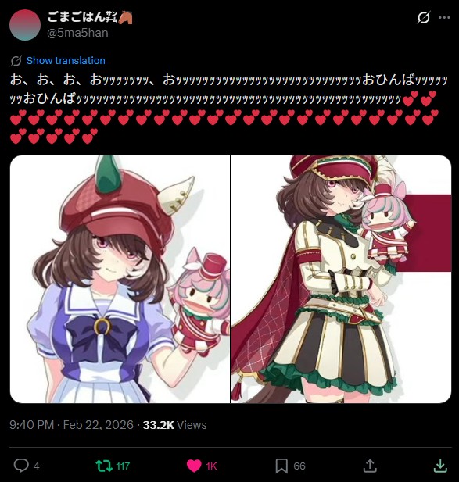Open the left school uniform image
Screen dimensions: 459x482
(120, 279)
